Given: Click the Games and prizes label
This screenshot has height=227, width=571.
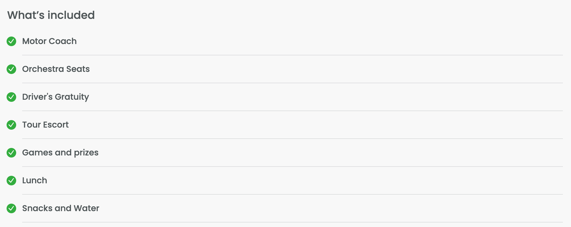Looking at the screenshot, I should [x=60, y=152].
